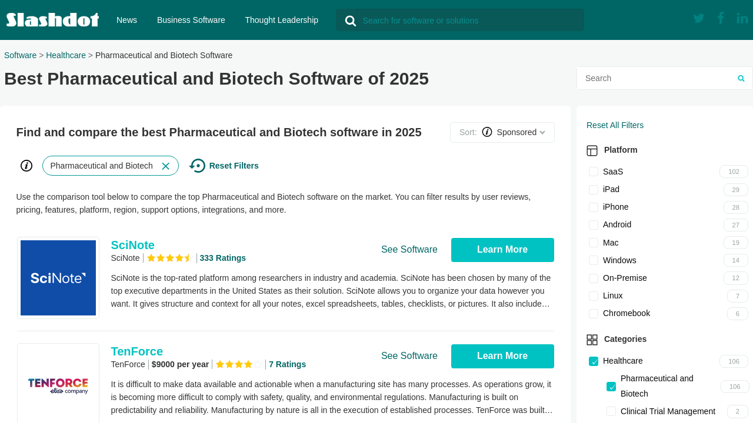Open the TenForce logo thumbnail
This screenshot has height=423, width=753.
pyautogui.click(x=58, y=383)
